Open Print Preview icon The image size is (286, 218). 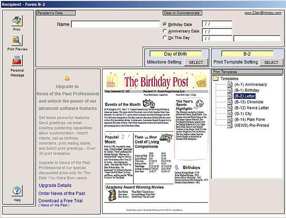(17, 40)
